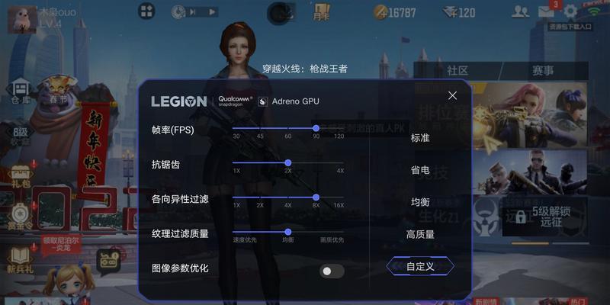Select the 省电 power saving preset
The image size is (610, 305).
tap(420, 170)
